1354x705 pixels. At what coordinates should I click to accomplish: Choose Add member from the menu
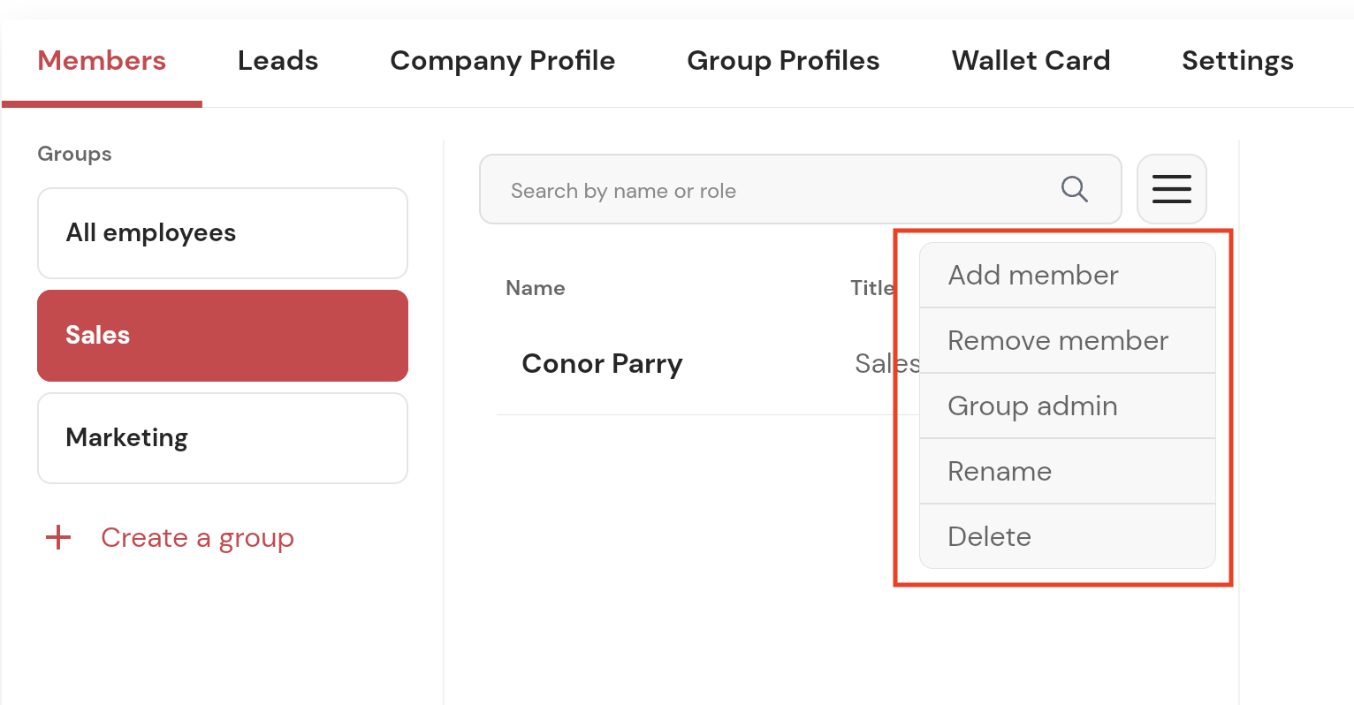point(1067,276)
